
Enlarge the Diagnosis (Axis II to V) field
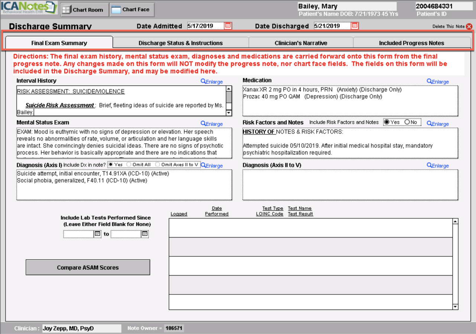click(437, 166)
